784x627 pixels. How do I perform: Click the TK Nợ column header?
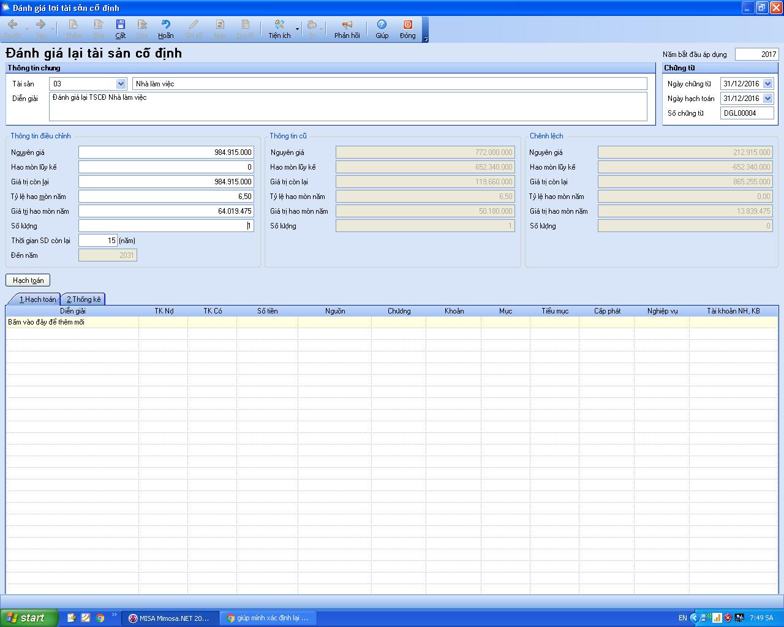coord(164,311)
